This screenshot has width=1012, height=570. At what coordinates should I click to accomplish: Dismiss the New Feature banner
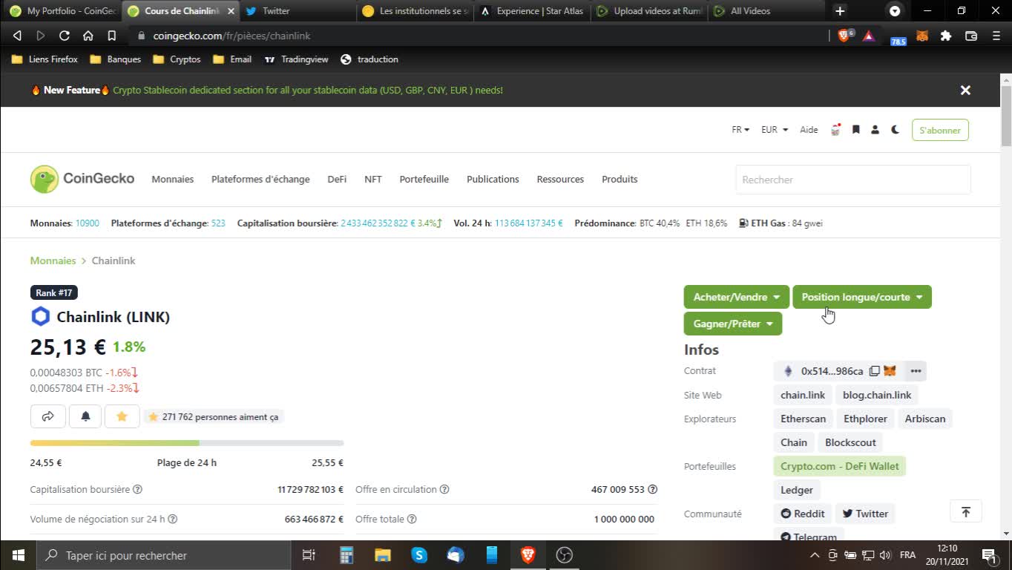coord(965,90)
